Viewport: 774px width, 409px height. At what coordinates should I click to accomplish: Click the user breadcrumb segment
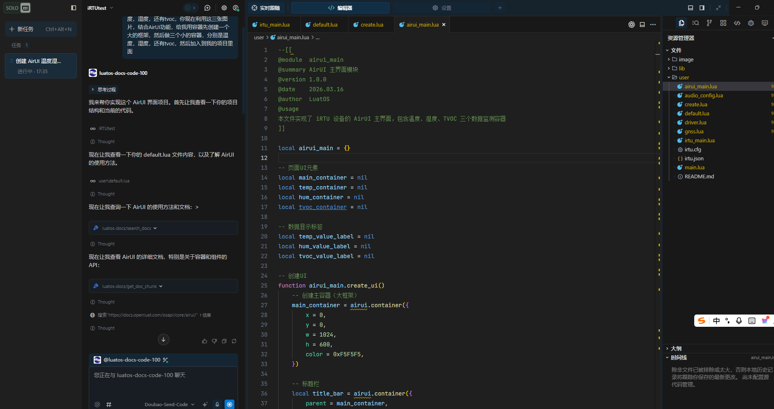click(259, 37)
